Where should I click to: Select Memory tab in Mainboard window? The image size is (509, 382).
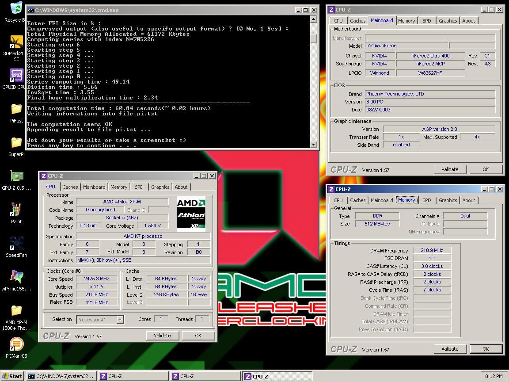click(406, 21)
